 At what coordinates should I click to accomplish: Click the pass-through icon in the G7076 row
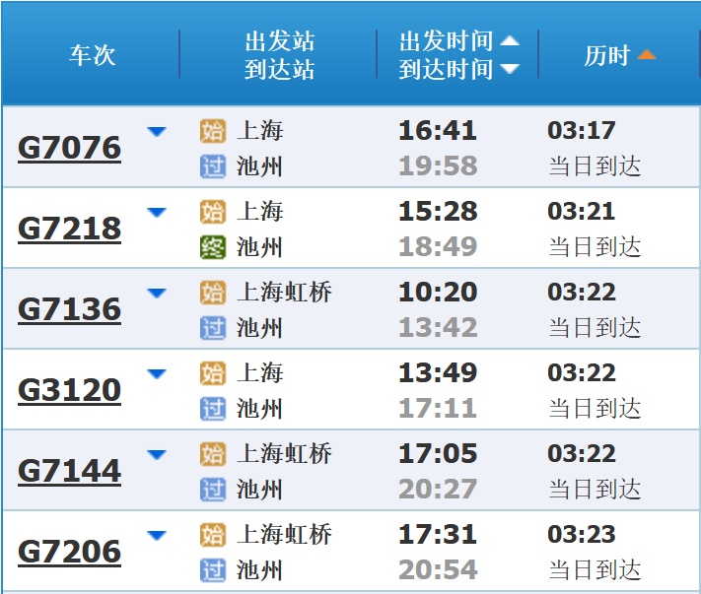pyautogui.click(x=212, y=165)
